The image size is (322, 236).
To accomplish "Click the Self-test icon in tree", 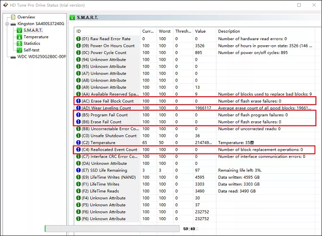I will tap(19, 50).
